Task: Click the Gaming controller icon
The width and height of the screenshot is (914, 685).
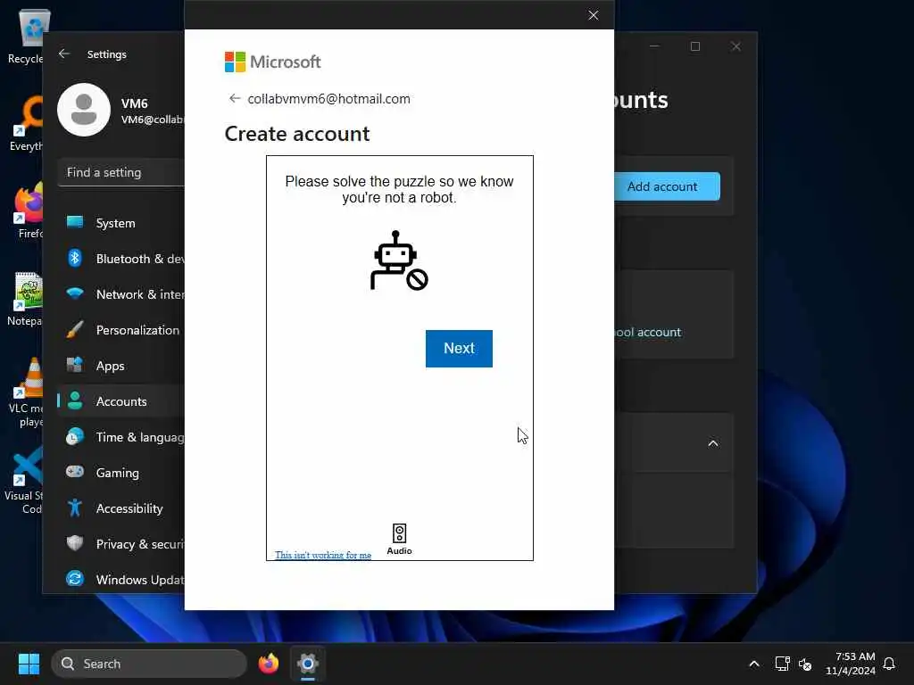Action: tap(75, 471)
